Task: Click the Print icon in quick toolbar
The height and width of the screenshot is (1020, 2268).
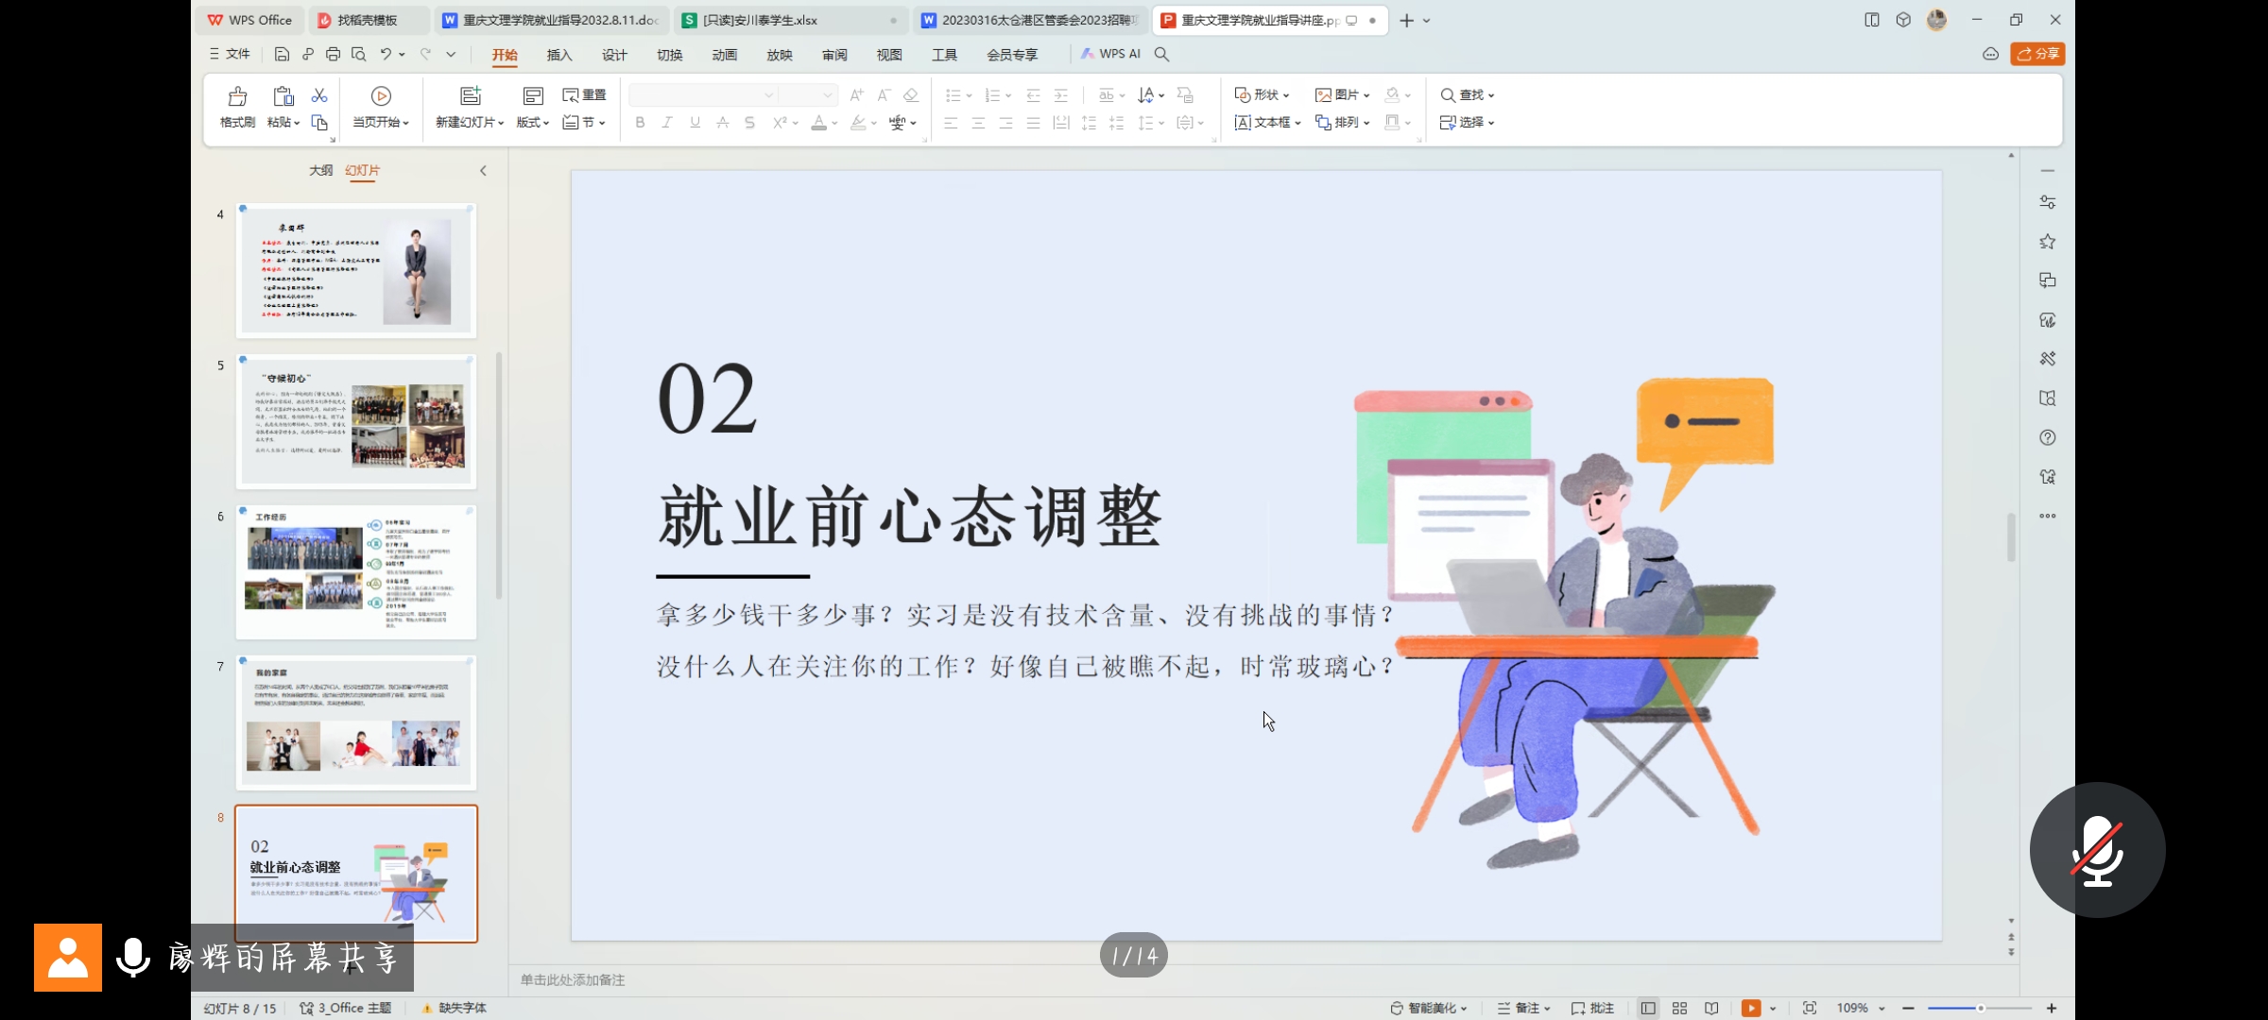Action: point(333,54)
